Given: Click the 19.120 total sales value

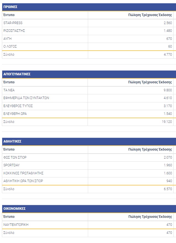Looking at the screenshot, I should tap(167, 122).
